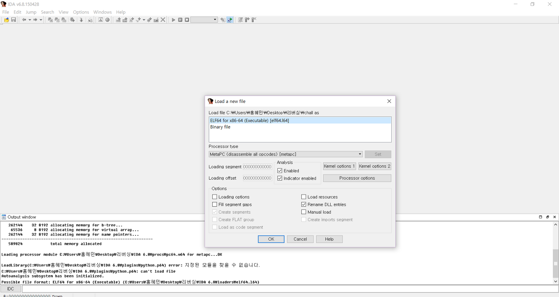Toggle the Analysis Enabled checkbox
This screenshot has width=559, height=297.
click(280, 171)
